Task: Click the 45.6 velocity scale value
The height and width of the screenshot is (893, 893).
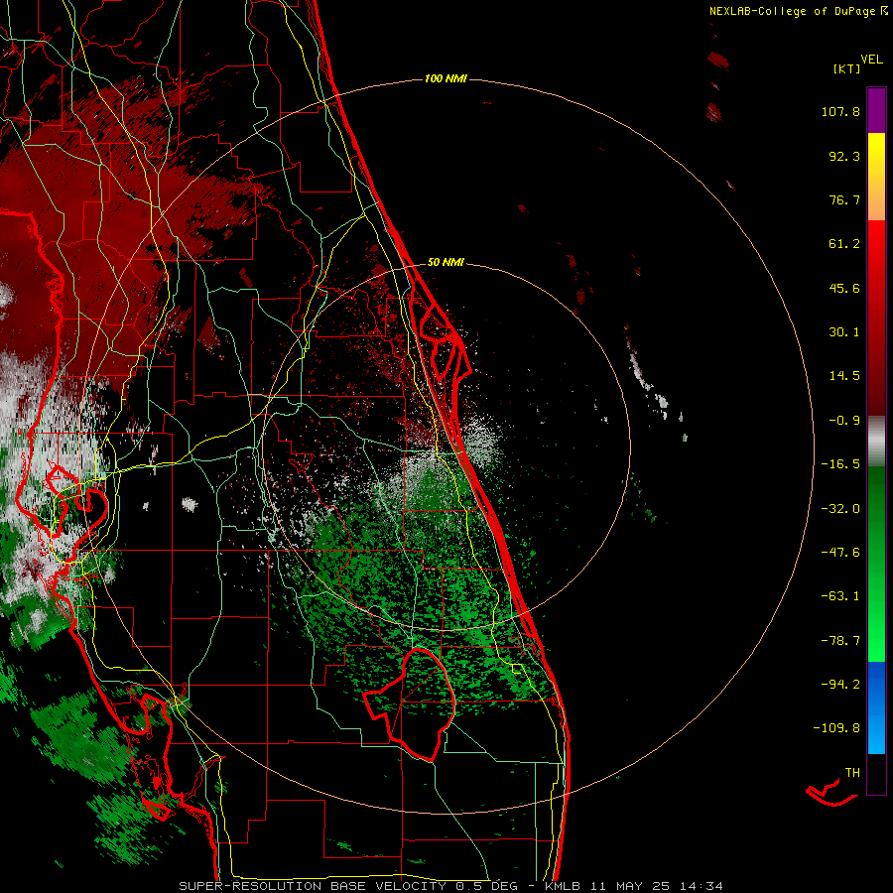Action: click(844, 288)
